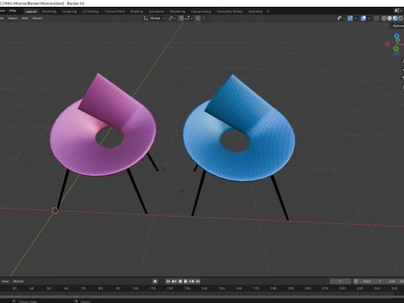This screenshot has width=404, height=303.
Task: Open the transform pivot point dropdown
Action: coord(172,19)
